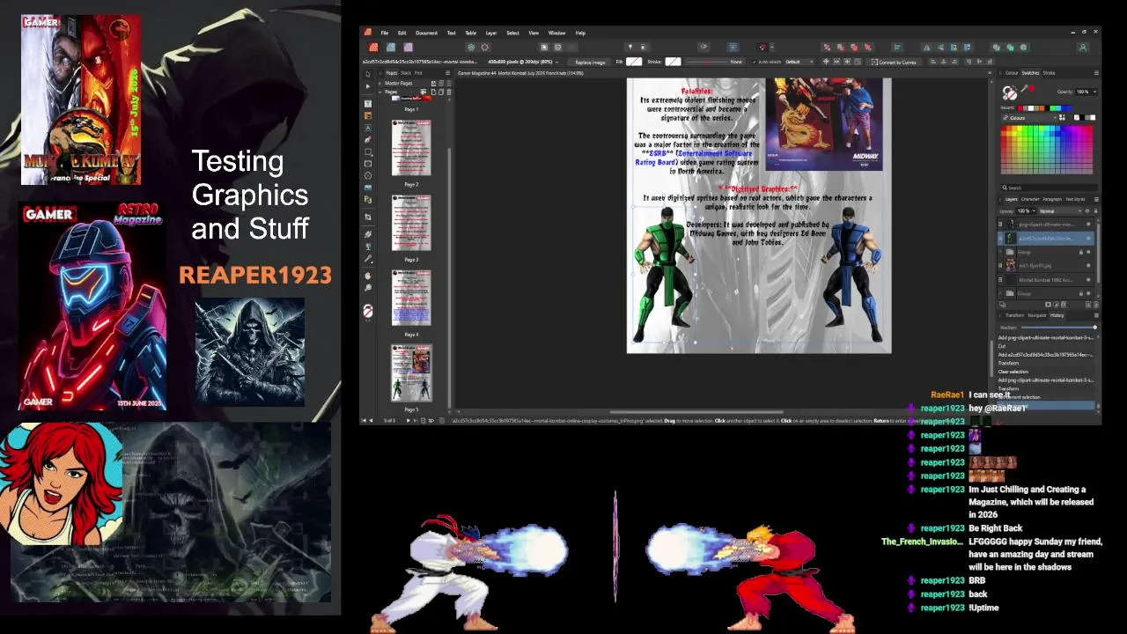This screenshot has height=634, width=1127.
Task: Select the Zoom tool
Action: pos(368,287)
